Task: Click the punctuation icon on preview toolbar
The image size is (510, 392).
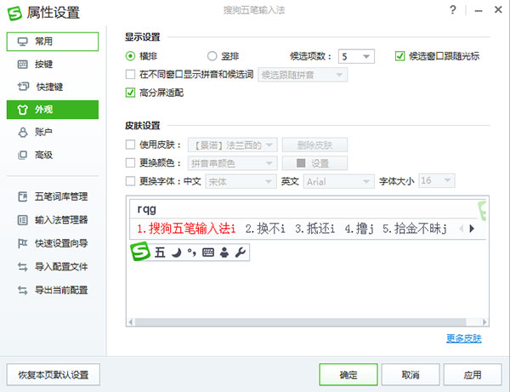Action: 192,252
